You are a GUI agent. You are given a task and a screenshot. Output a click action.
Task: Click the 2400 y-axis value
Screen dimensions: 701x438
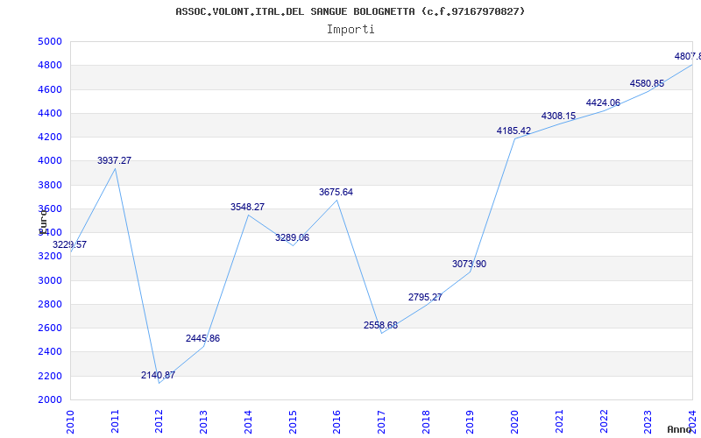pos(50,352)
